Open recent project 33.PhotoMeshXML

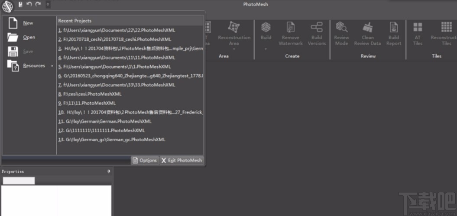coord(130,85)
